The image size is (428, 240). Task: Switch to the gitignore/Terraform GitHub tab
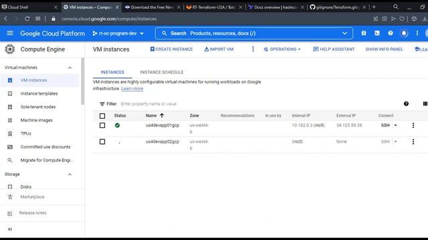click(338, 7)
